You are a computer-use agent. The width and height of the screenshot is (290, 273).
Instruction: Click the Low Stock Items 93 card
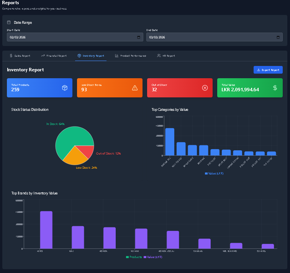point(110,88)
